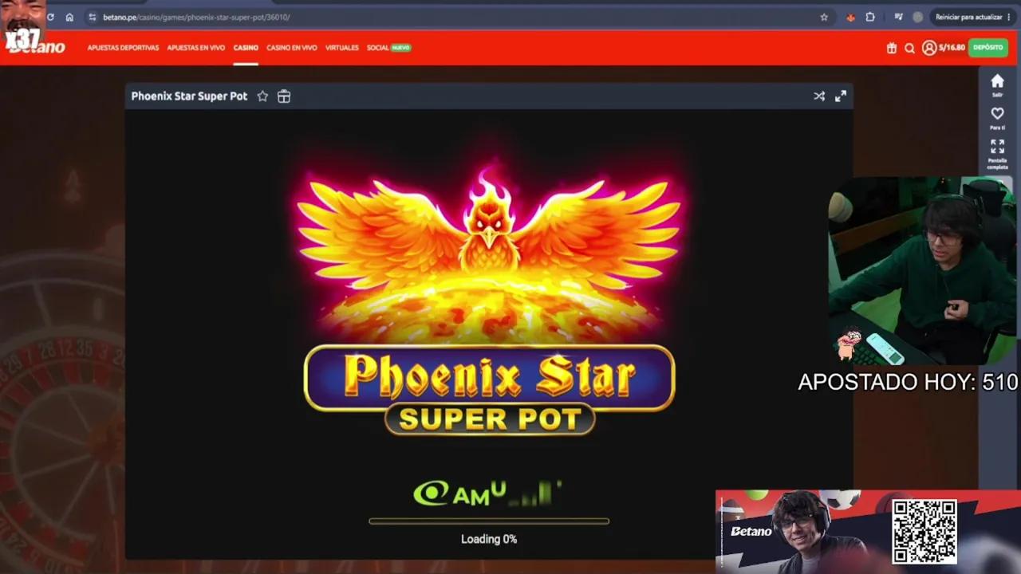Open the browser extensions puzzle icon
1021x574 pixels.
click(x=870, y=17)
